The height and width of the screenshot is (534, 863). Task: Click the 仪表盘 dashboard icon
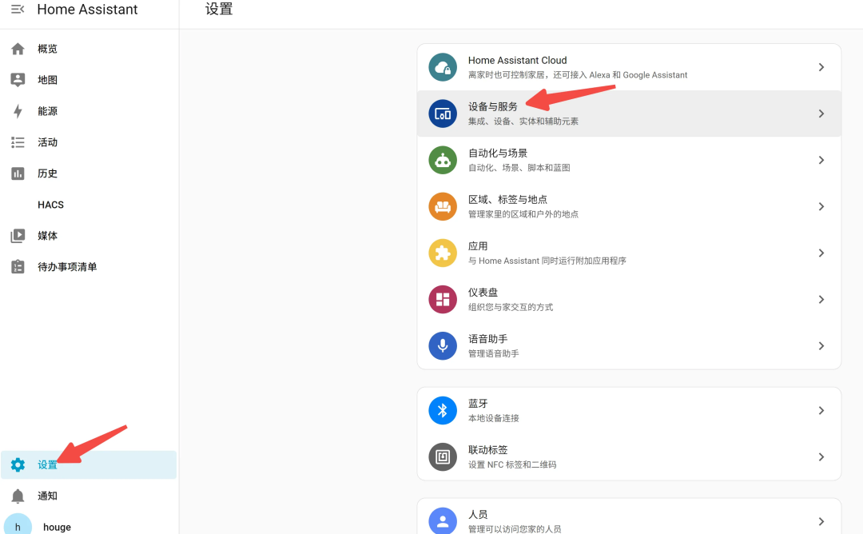(x=443, y=300)
